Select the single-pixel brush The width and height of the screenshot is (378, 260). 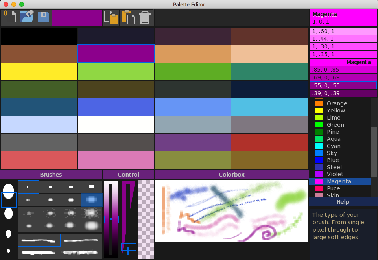(28, 186)
